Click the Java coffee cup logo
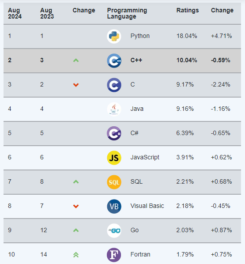Screen dimensions: 245x264 pos(114,109)
